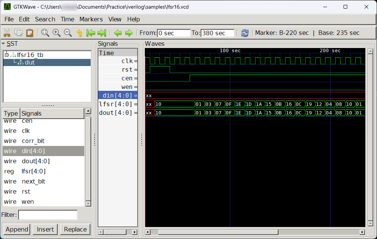Click the Cut (scissors) toolbar icon
This screenshot has height=239, width=377.
click(7, 33)
